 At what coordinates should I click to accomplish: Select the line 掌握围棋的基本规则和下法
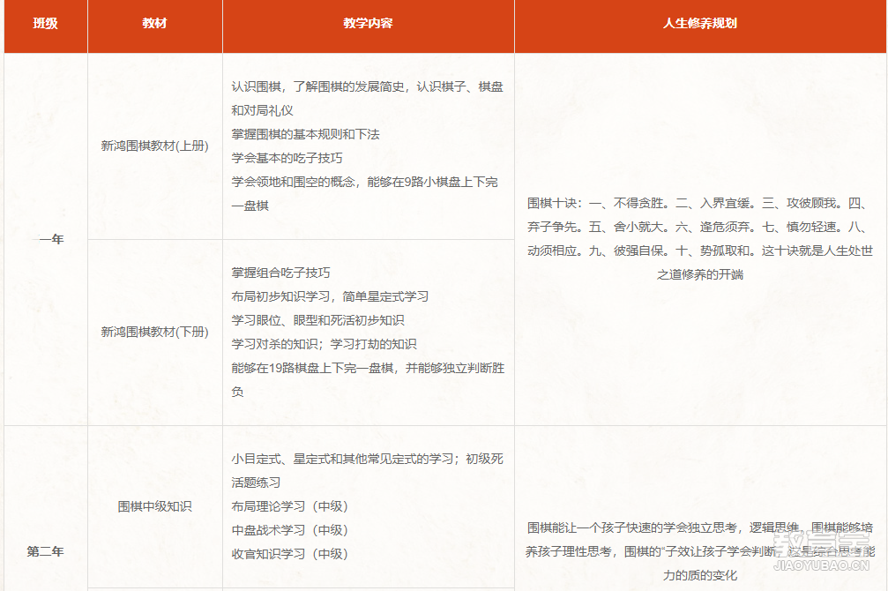(x=305, y=134)
